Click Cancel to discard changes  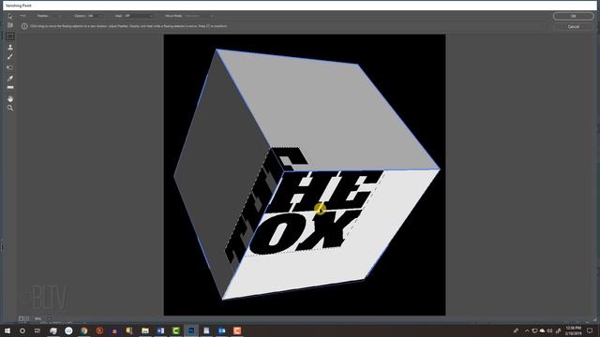(x=573, y=27)
